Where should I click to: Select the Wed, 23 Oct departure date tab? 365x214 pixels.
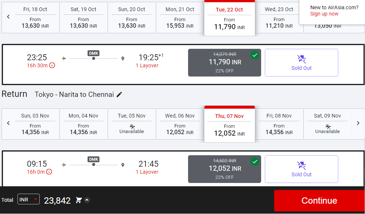pos(279,18)
